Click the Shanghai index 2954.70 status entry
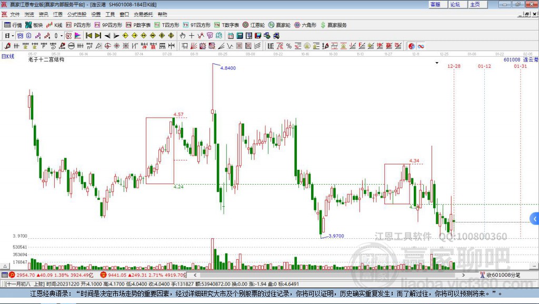The height and width of the screenshot is (304, 539). 51,275
